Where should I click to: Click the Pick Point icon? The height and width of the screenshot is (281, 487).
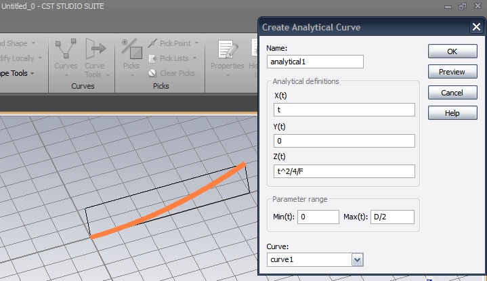point(152,43)
